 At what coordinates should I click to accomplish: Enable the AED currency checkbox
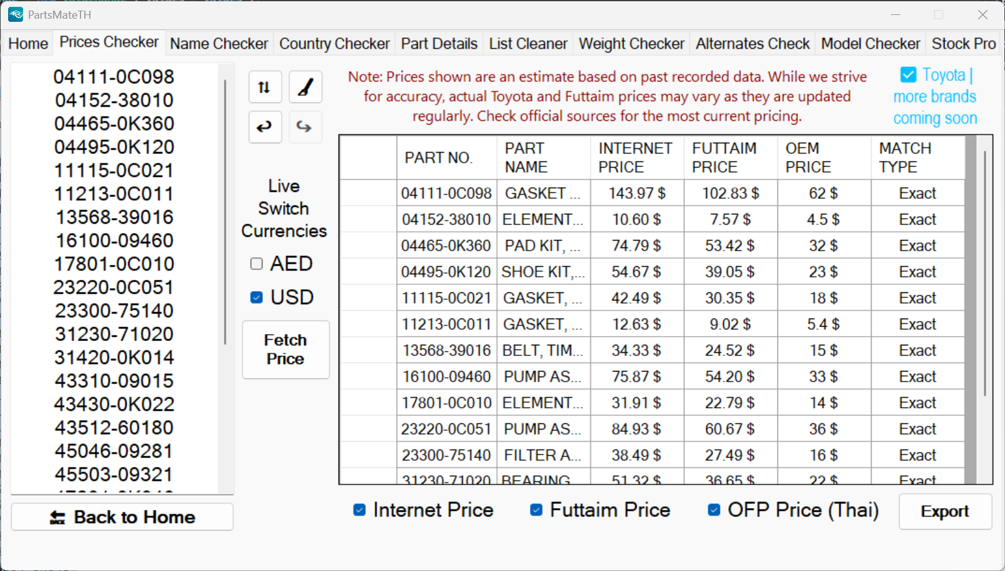click(x=256, y=264)
